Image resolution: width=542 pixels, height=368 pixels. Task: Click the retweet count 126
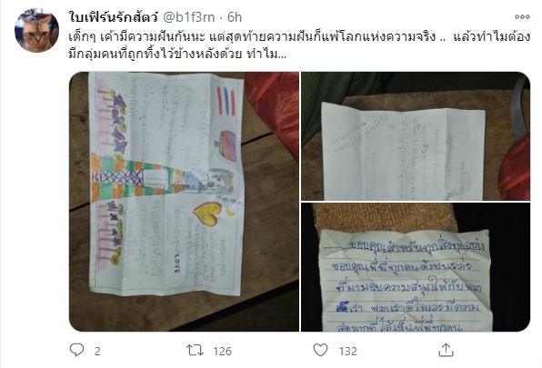click(x=222, y=352)
